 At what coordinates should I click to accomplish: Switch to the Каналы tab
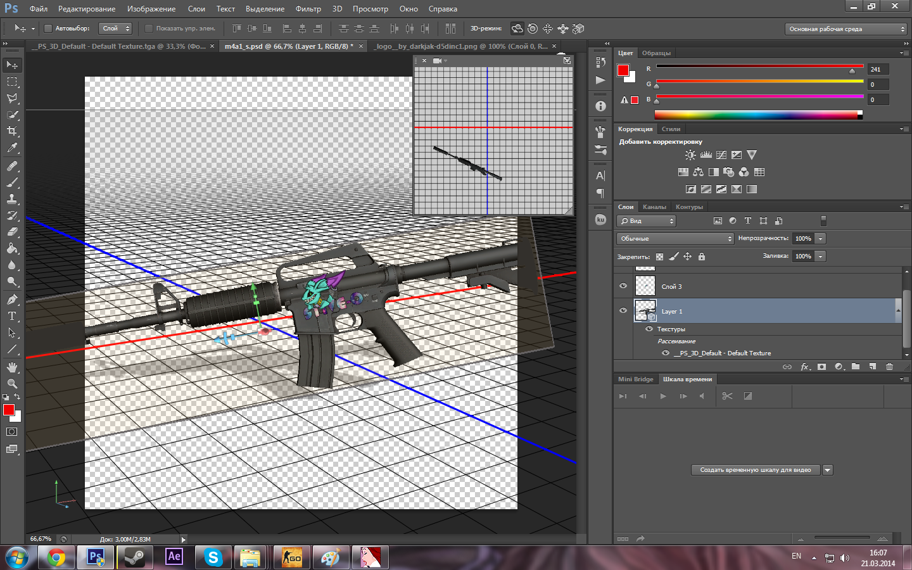tap(654, 207)
